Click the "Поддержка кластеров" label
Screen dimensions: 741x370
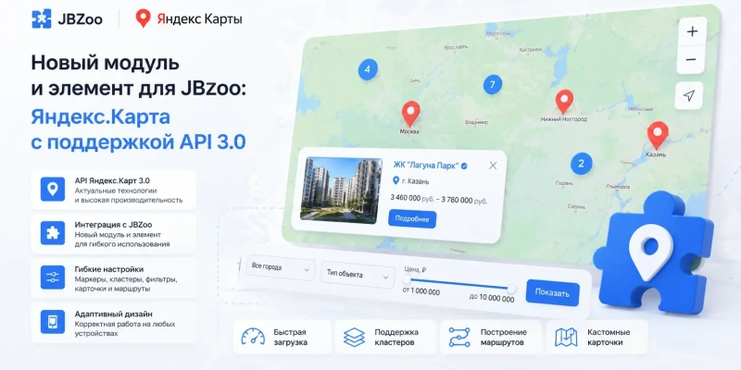(396, 337)
